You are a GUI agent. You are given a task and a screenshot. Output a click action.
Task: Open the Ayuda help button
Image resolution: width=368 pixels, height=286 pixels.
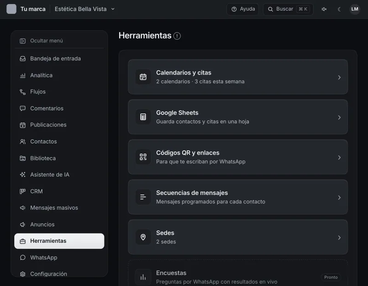(243, 9)
